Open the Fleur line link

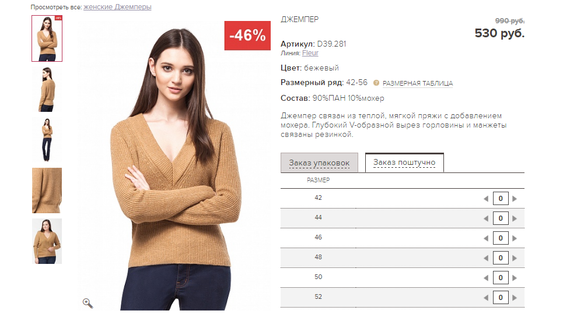[310, 53]
